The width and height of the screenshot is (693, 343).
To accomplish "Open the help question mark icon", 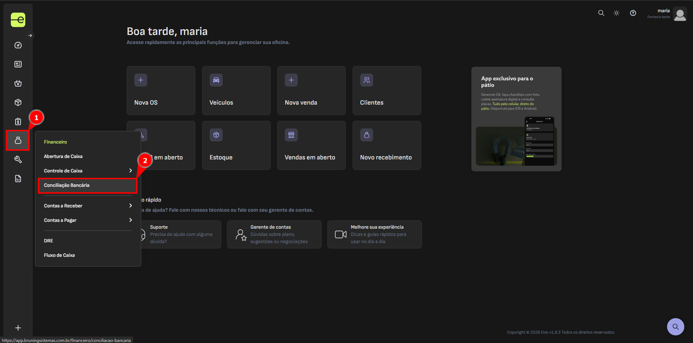I will tap(633, 13).
